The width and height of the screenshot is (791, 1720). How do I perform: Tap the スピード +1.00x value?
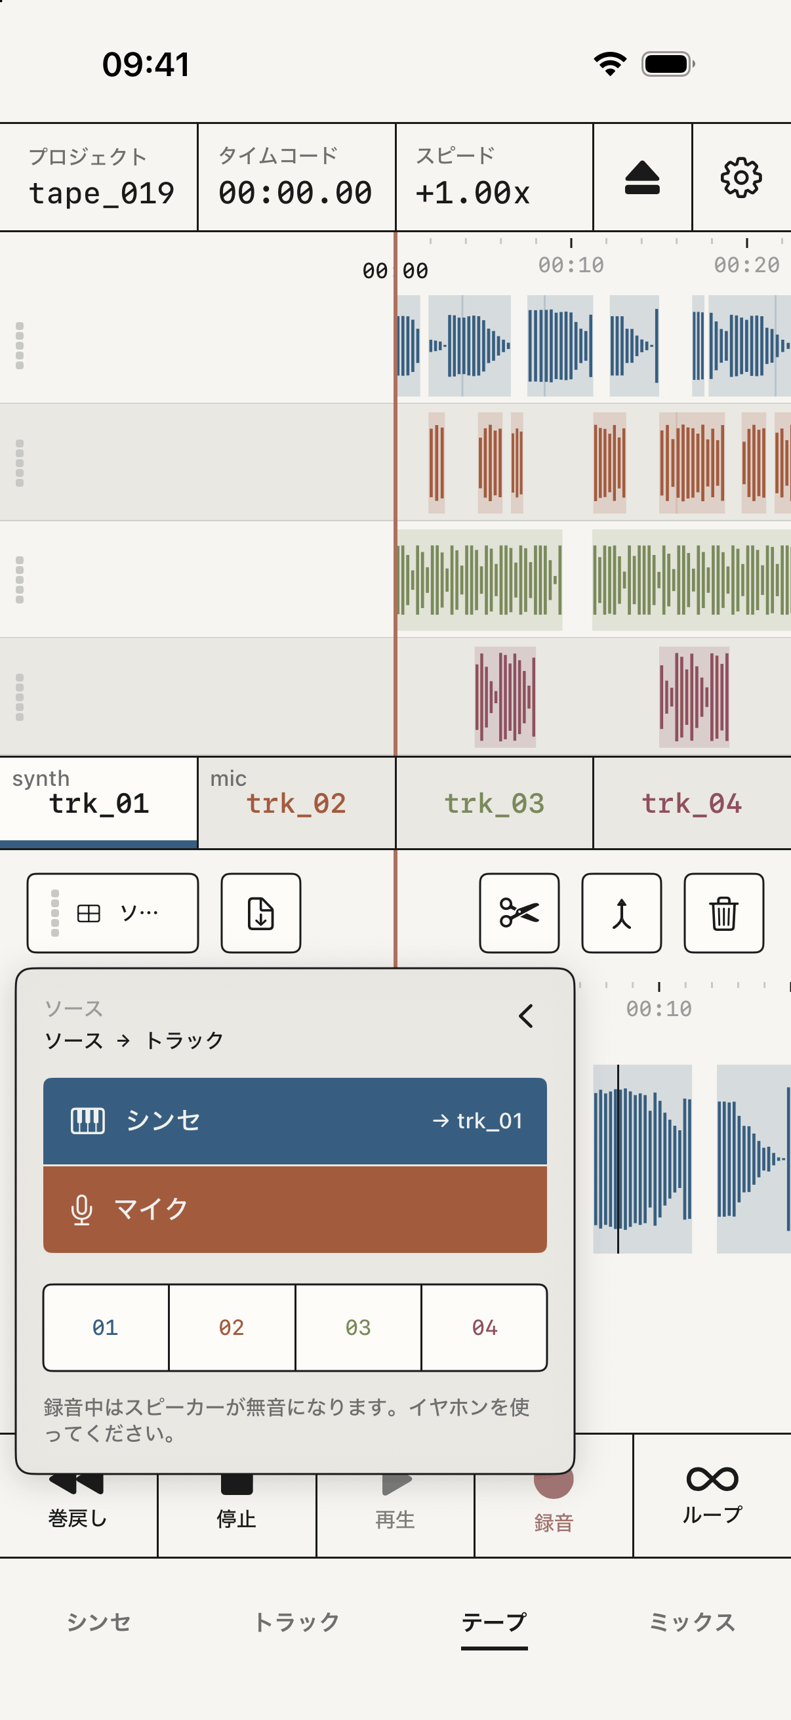[495, 178]
